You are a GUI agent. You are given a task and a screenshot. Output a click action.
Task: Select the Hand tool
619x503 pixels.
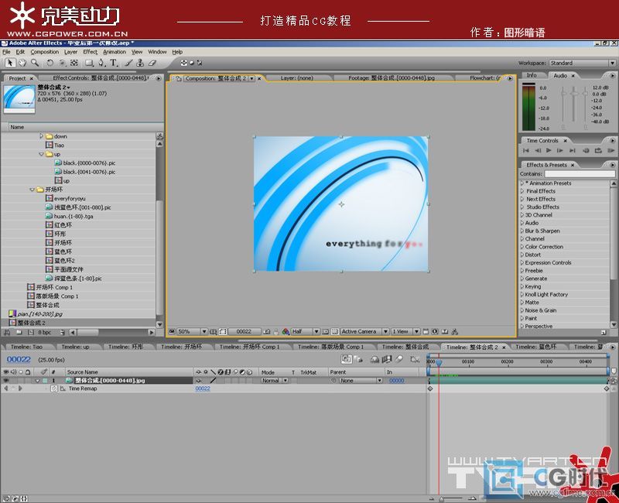22,63
